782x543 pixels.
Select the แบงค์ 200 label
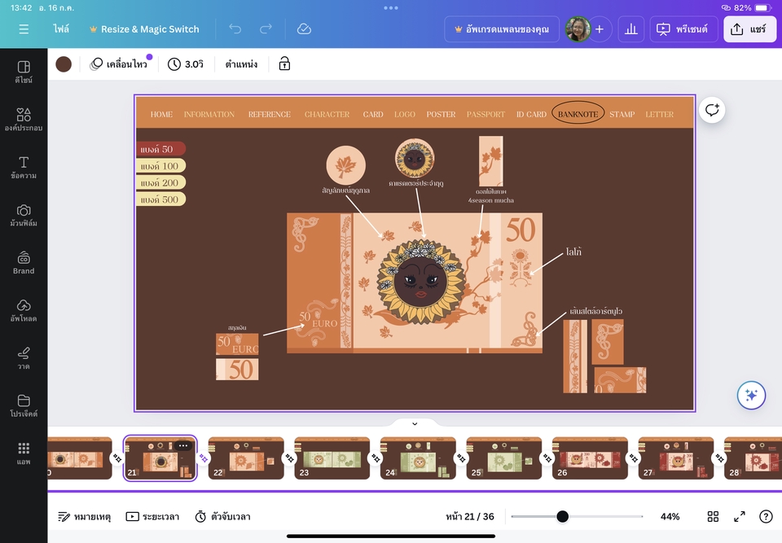(160, 183)
